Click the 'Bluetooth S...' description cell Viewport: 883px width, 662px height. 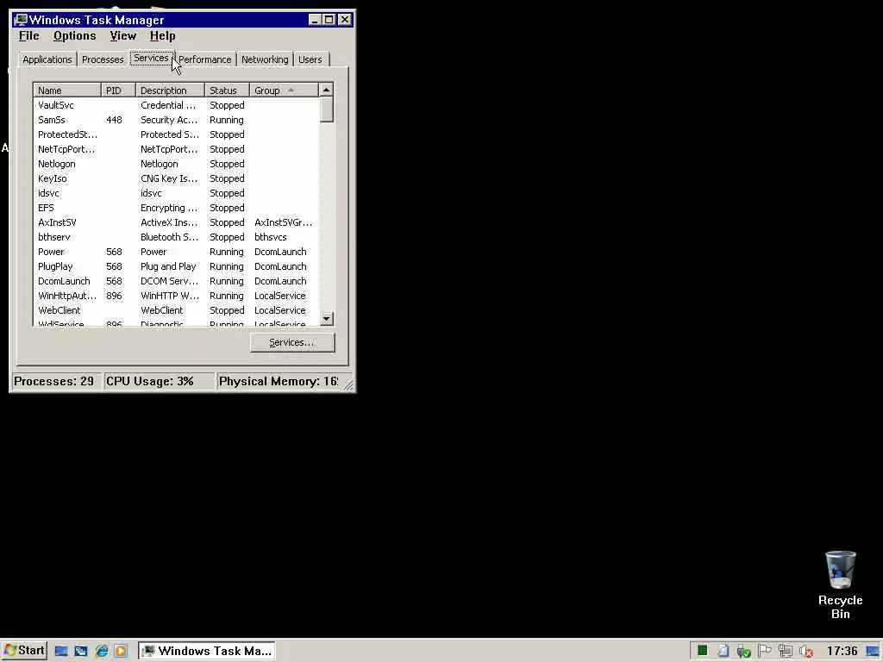(x=170, y=237)
